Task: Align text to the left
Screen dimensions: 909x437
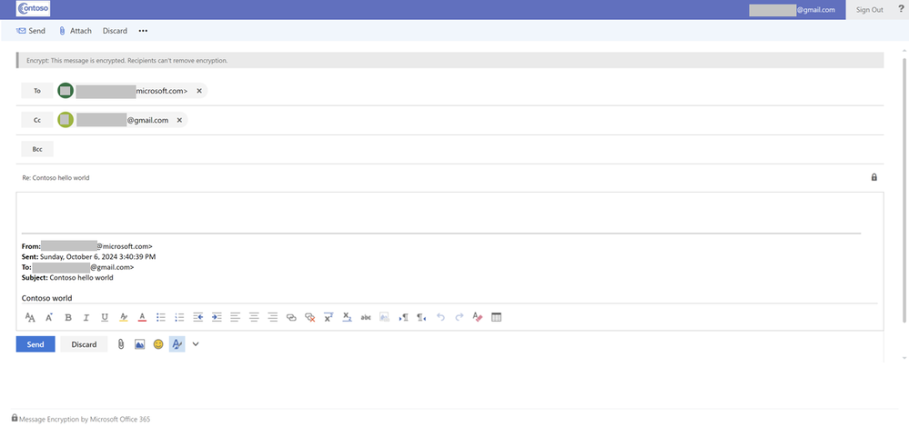Action: click(236, 317)
